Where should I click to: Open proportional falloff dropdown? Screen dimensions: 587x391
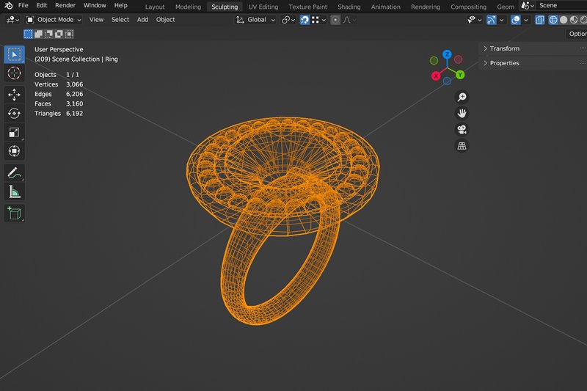tap(349, 20)
